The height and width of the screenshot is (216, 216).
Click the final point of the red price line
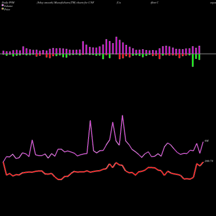(203, 162)
